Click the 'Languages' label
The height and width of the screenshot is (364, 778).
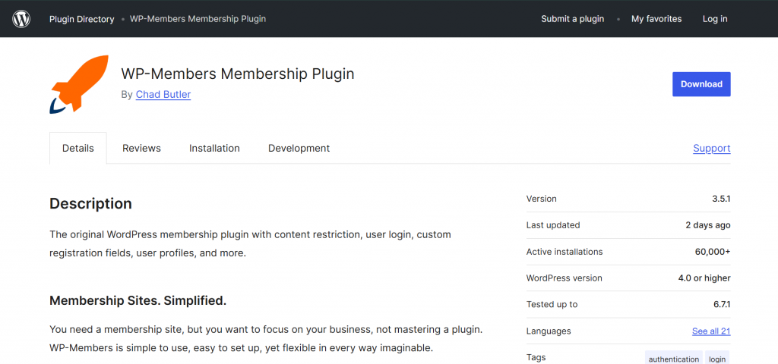click(549, 331)
